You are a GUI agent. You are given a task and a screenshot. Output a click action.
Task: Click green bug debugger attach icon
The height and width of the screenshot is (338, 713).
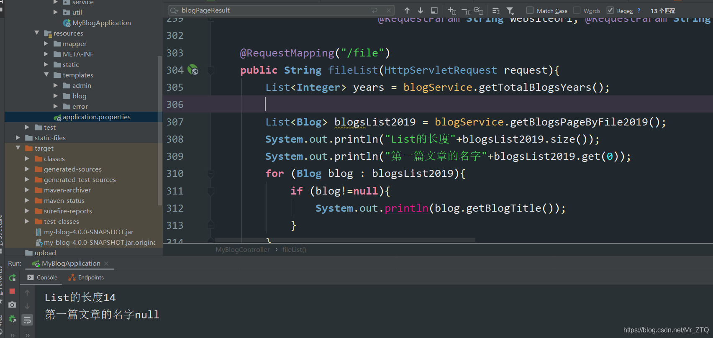13,319
